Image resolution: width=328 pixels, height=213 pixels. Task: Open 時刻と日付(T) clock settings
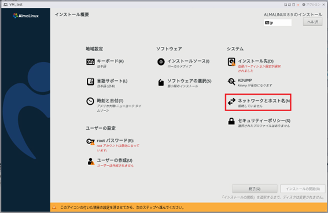114,105
